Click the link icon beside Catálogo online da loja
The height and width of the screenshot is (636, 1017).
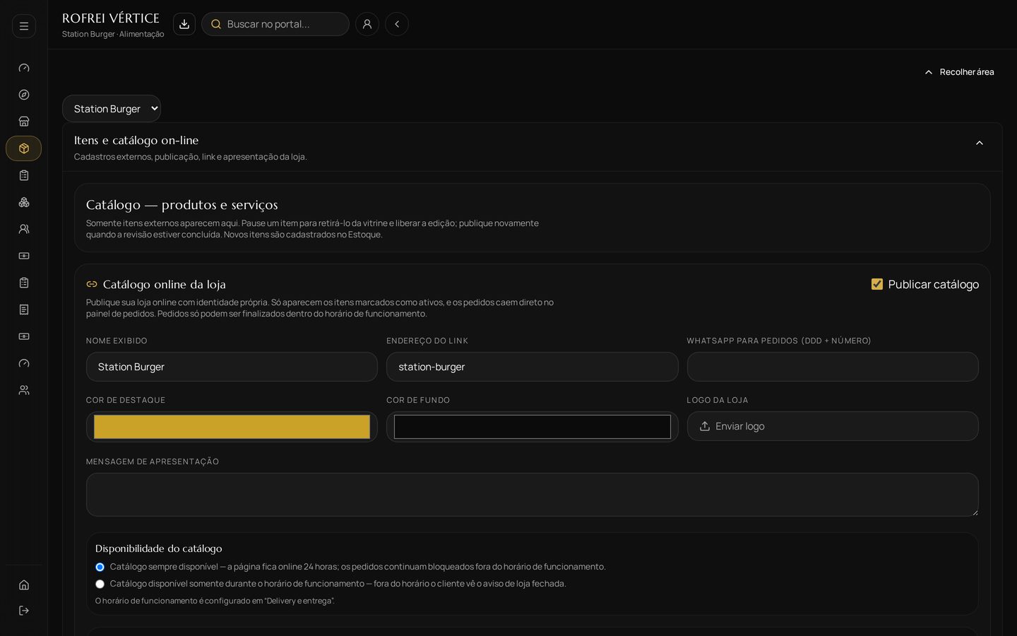tap(92, 284)
